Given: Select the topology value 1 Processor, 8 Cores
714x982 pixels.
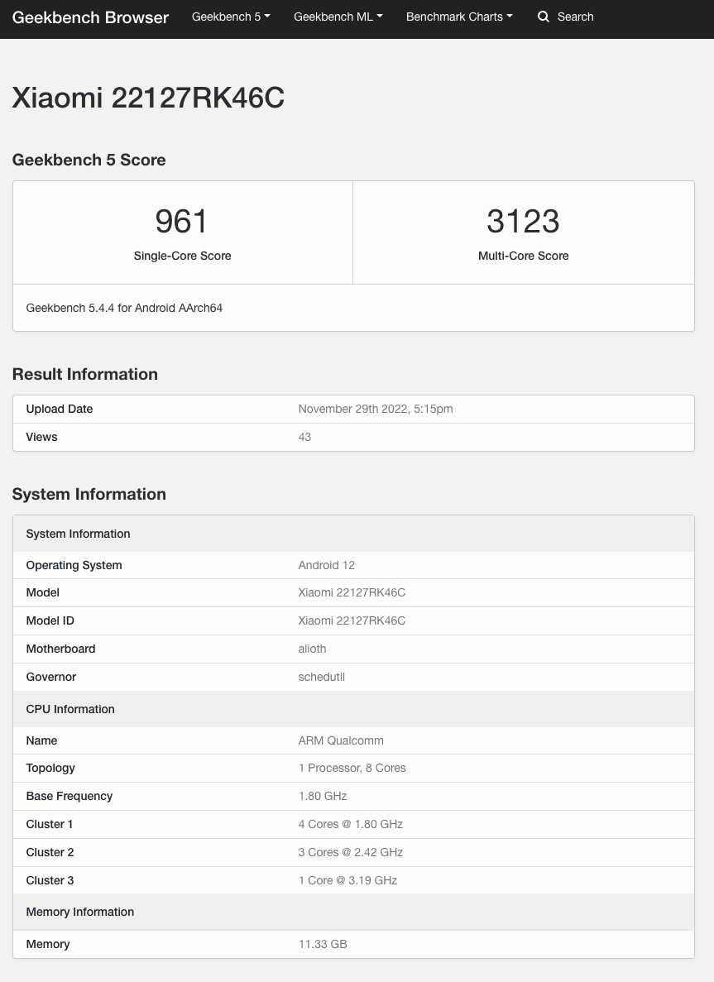Looking at the screenshot, I should pos(352,768).
